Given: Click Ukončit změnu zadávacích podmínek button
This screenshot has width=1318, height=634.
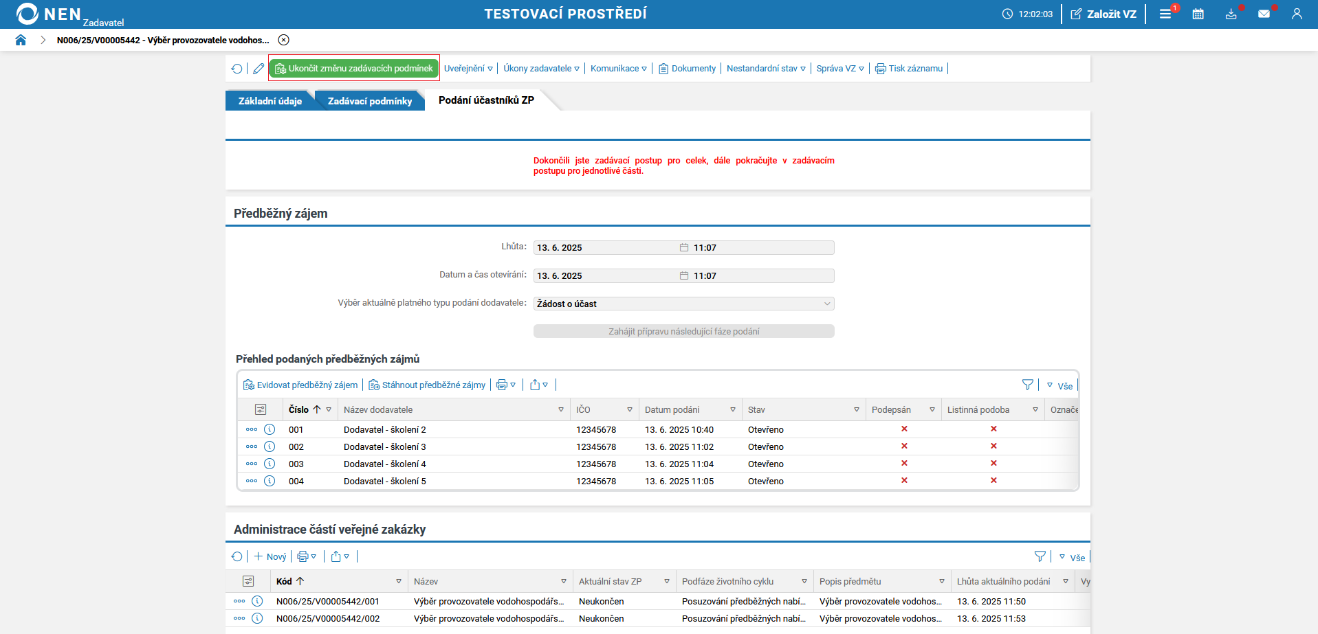Looking at the screenshot, I should tap(354, 69).
